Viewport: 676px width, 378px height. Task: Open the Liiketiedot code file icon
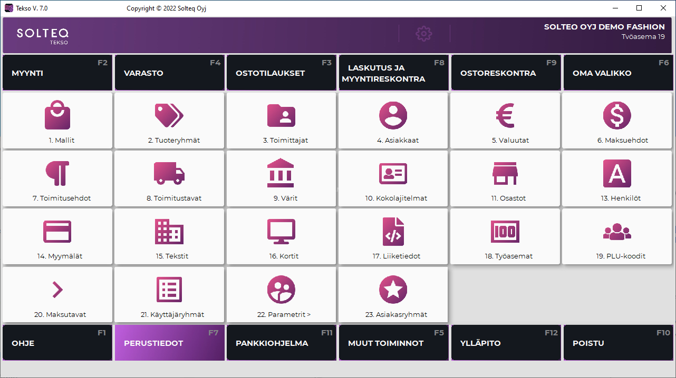393,232
